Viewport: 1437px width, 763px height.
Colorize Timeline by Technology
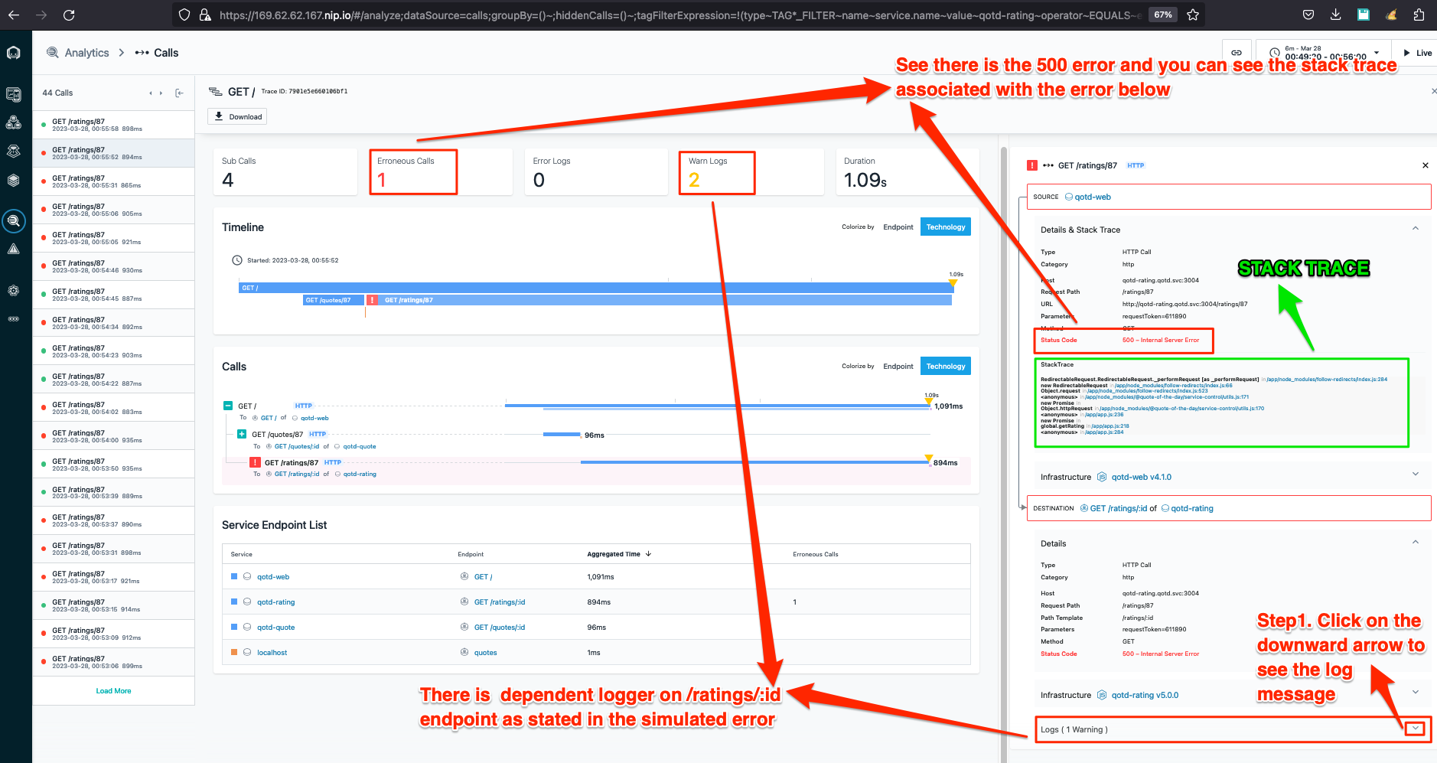pos(946,227)
